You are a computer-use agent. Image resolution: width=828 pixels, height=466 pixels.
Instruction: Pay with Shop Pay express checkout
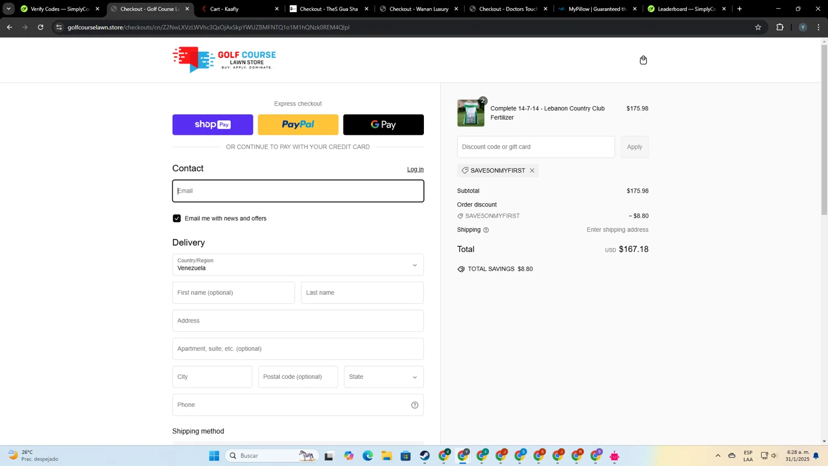(x=213, y=125)
